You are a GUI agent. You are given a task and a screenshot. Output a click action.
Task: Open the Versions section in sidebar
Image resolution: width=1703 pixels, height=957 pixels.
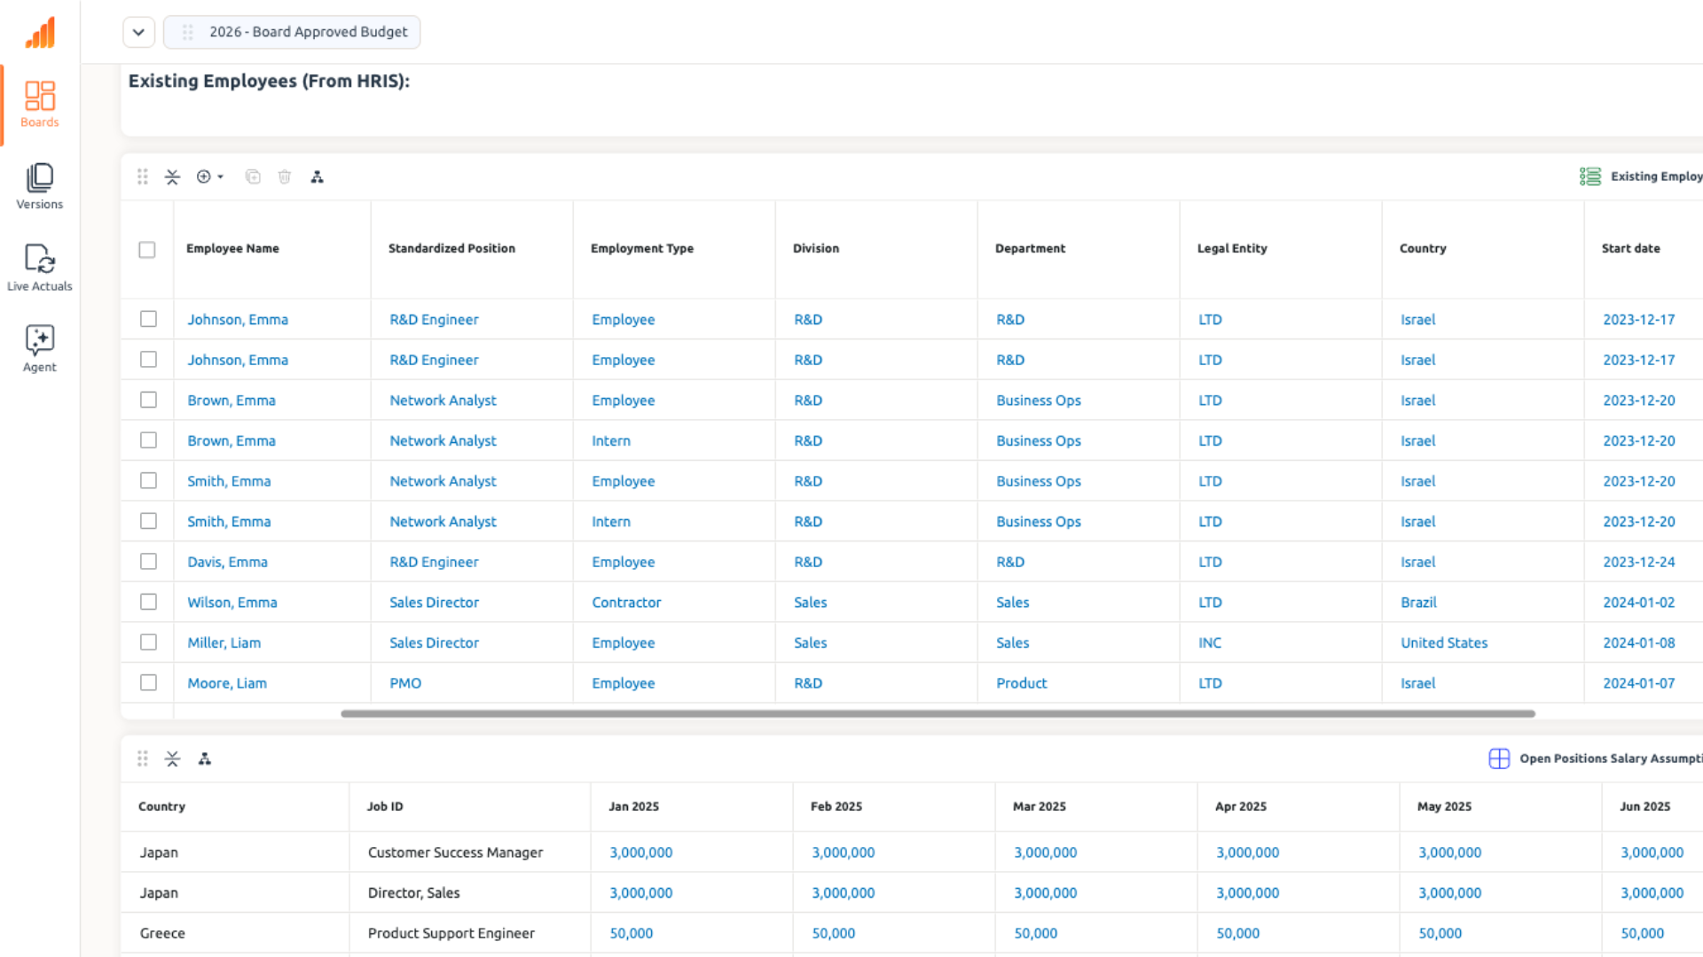click(40, 186)
